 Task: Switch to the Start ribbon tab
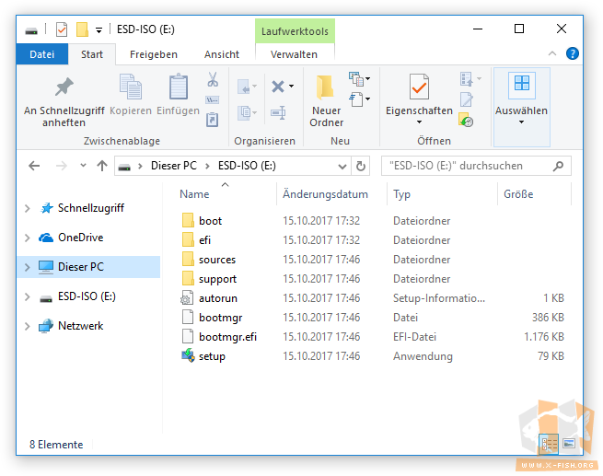(x=92, y=54)
